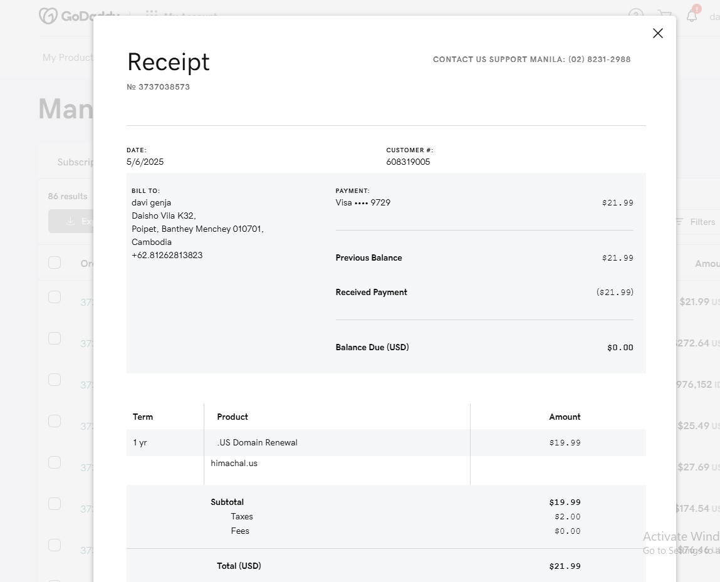Mark the $174.54 order checkbox

(55, 504)
